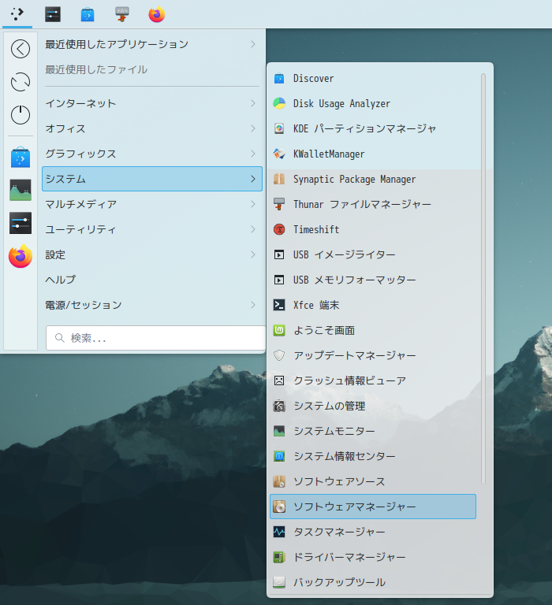This screenshot has height=605, width=552.
Task: Open the グラフィックス menu category
Action: tap(152, 154)
